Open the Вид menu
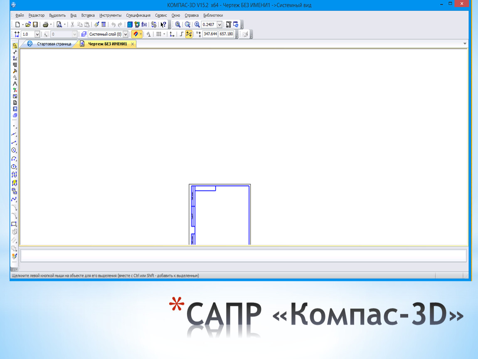The image size is (478, 359). 74,15
